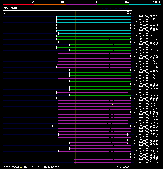Click the cyan ~100% identity legend segment
Viewport: 163px width, 169px height.
point(145,5)
